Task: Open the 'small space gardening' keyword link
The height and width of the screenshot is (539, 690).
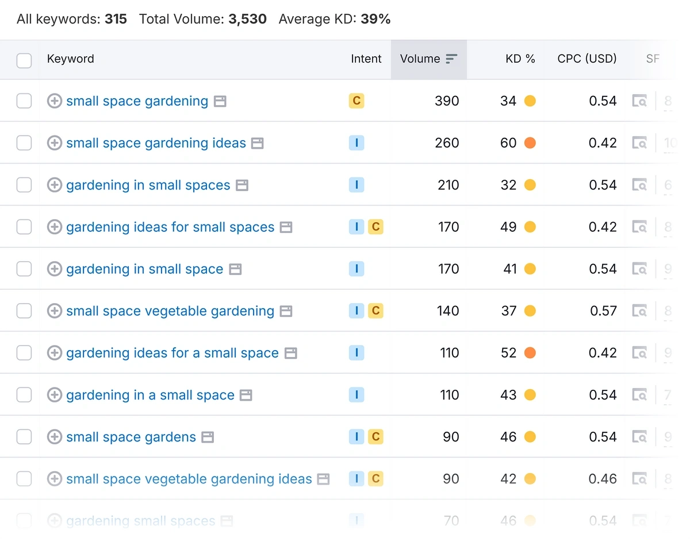Action: (x=137, y=101)
